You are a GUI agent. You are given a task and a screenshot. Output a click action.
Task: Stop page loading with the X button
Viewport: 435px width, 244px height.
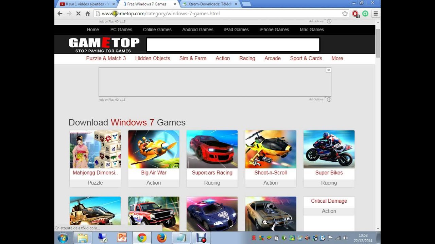(x=78, y=14)
